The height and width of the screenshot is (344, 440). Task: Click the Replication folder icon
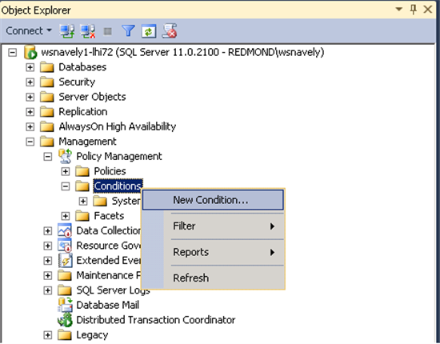click(x=47, y=112)
